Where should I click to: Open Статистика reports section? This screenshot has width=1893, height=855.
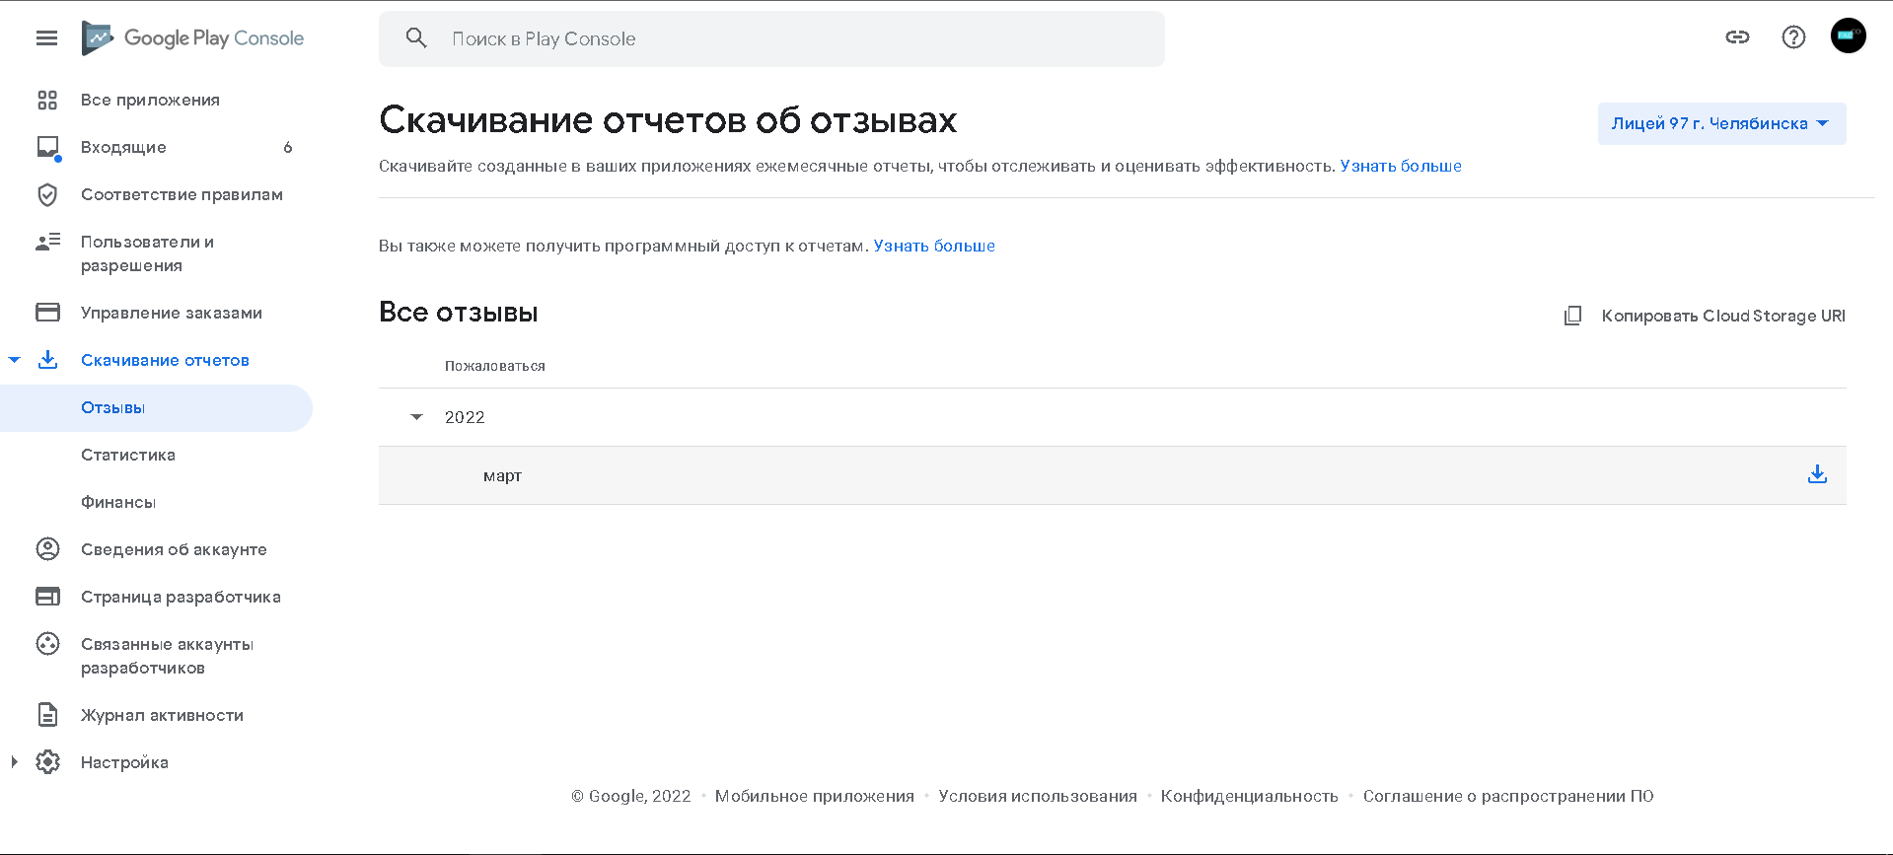pos(128,455)
